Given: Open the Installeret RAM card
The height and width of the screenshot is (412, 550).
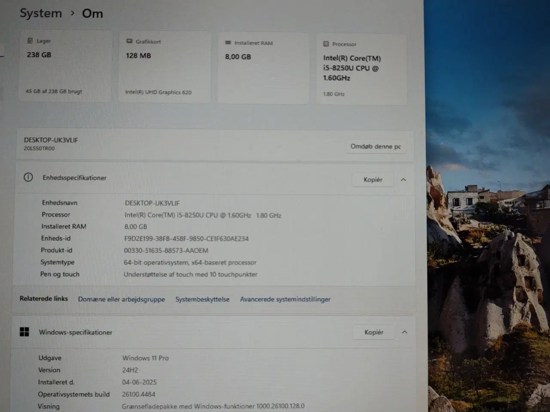Looking at the screenshot, I should point(263,68).
